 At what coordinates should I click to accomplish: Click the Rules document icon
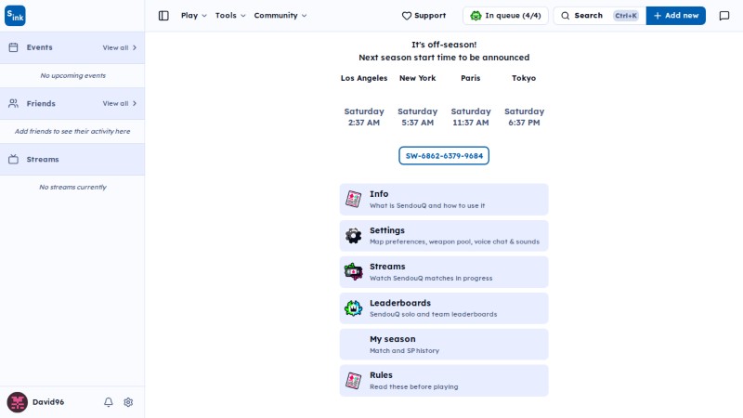(x=353, y=381)
